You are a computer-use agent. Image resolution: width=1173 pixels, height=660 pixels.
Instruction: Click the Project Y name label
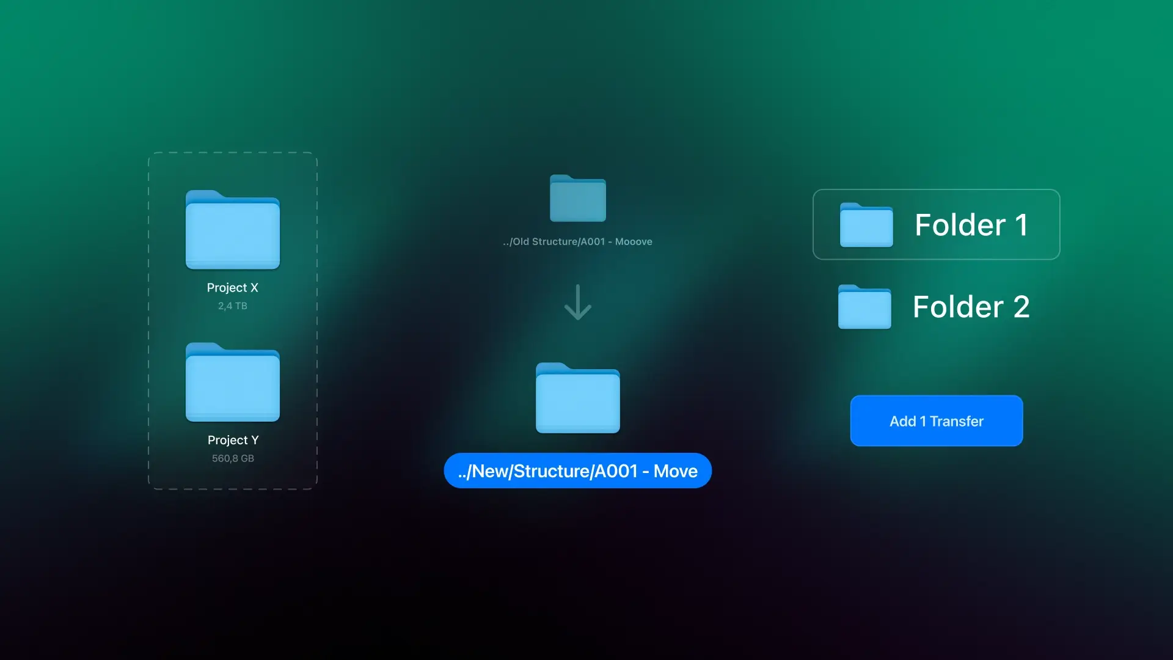click(233, 440)
